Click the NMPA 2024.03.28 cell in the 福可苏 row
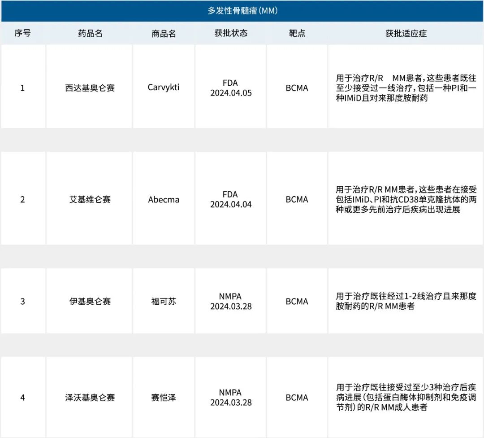Image resolution: width=484 pixels, height=438 pixels. pyautogui.click(x=231, y=302)
